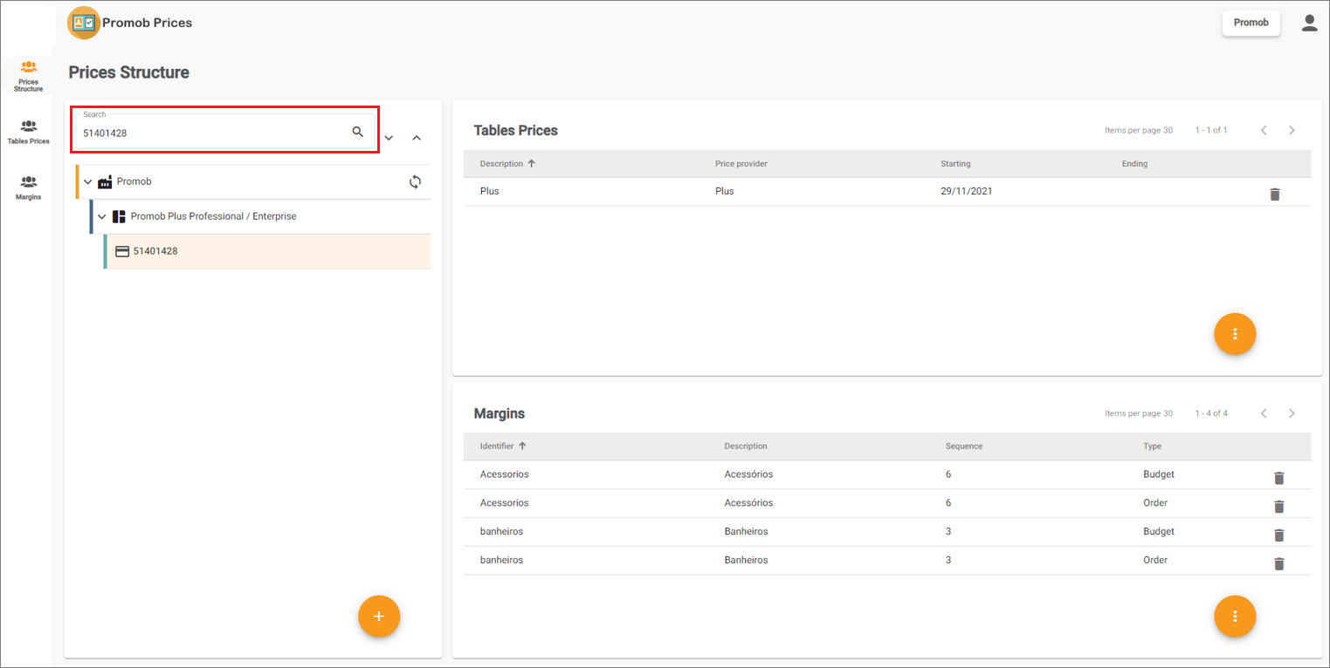Open Margins more options button
The image size is (1330, 668).
[x=1235, y=617]
